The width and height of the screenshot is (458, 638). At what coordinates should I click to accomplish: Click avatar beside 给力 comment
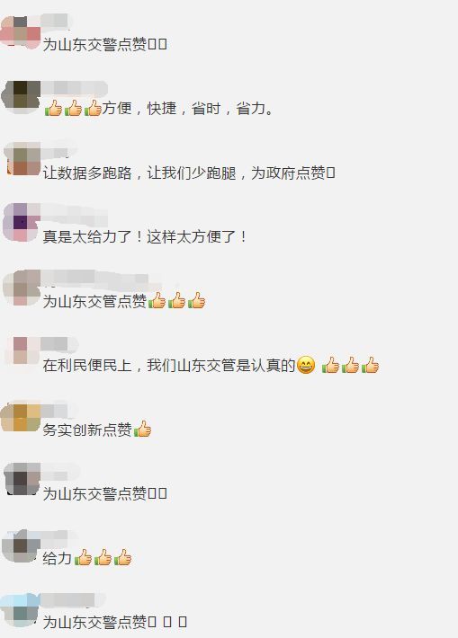[x=22, y=546]
